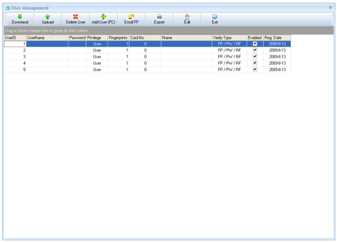Screen dimensions: 337x243
Task: Select the UserID 1 cell
Action: (15, 44)
